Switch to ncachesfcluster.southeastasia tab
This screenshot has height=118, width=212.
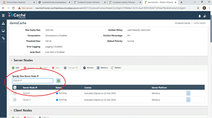[55, 2]
